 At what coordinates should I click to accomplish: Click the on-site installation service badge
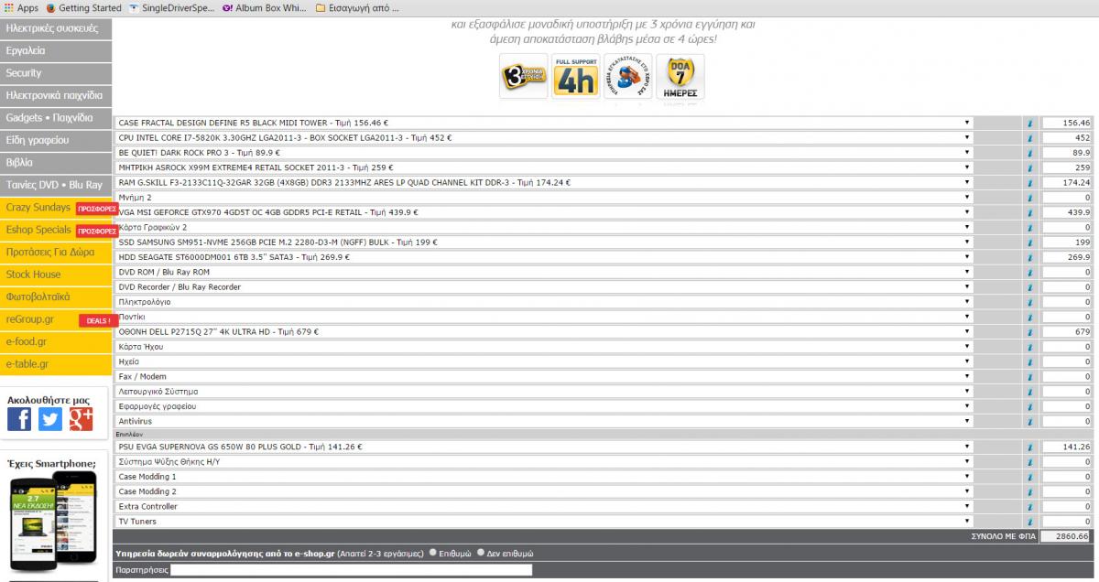[627, 78]
